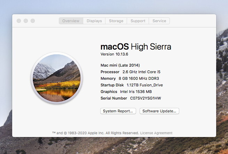Click the Apple copyright notice text

(96, 133)
